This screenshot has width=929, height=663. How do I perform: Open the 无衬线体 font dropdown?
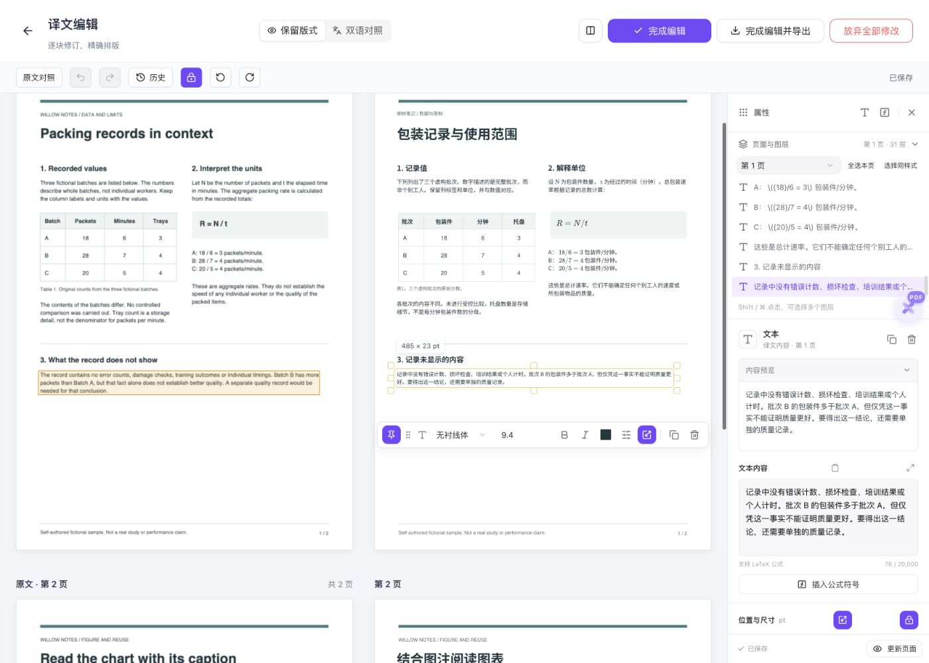[x=461, y=435]
